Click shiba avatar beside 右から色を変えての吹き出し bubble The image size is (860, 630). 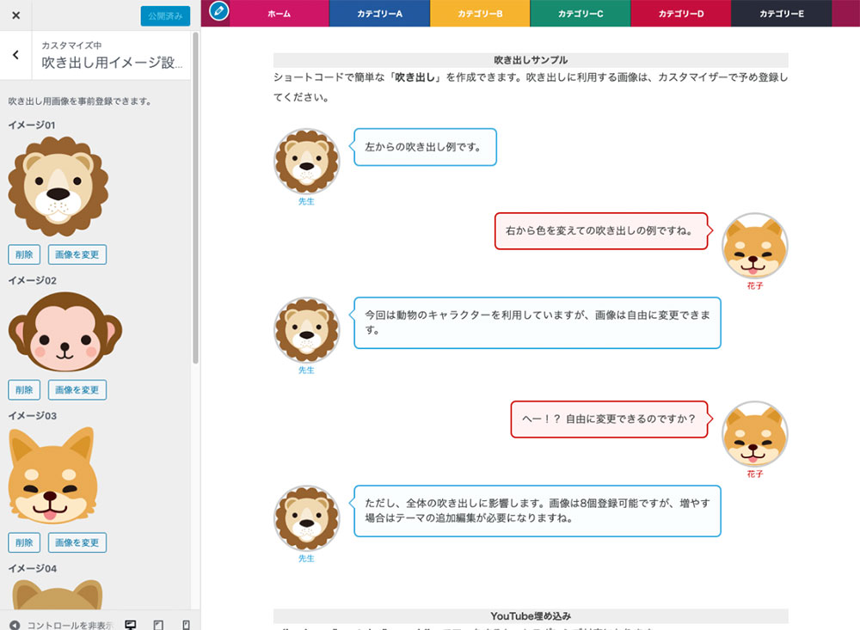tap(755, 246)
